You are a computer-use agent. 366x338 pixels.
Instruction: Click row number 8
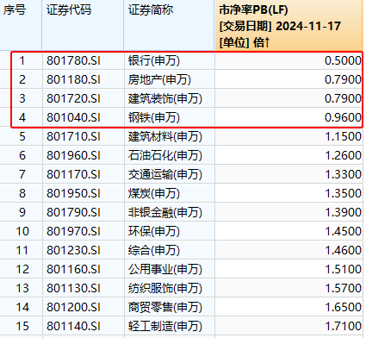pyautogui.click(x=22, y=193)
